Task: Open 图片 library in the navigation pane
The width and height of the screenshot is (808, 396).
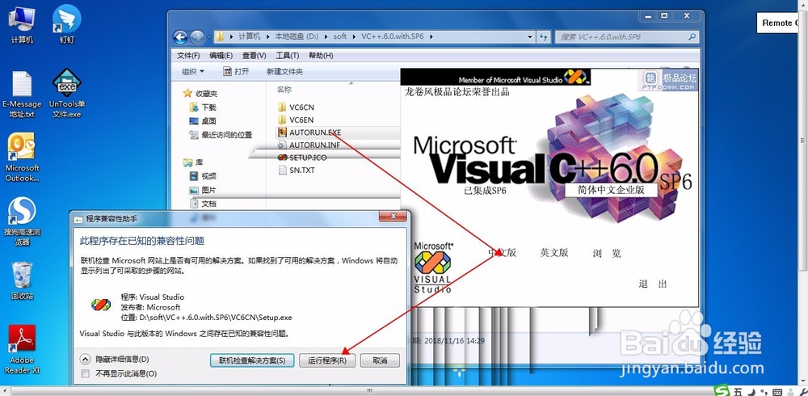Action: pos(203,190)
